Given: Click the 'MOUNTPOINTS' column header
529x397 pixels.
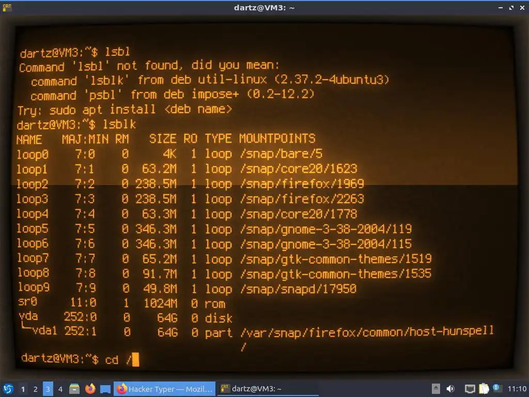Looking at the screenshot, I should coord(277,139).
